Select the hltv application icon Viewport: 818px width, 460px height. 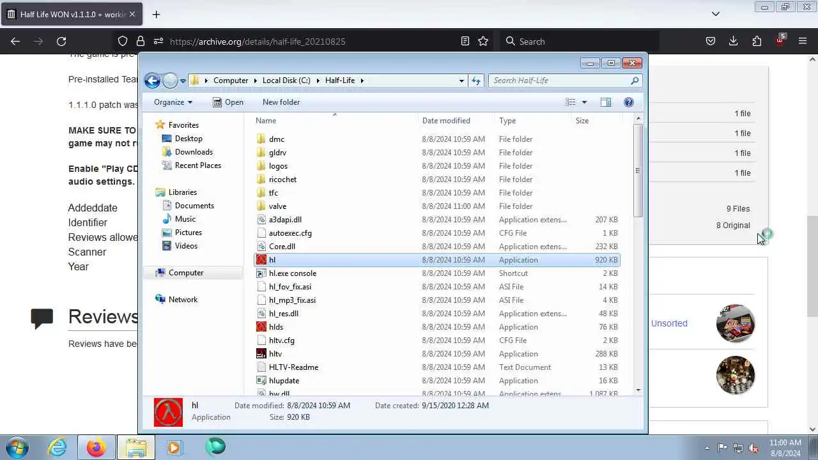[261, 354]
